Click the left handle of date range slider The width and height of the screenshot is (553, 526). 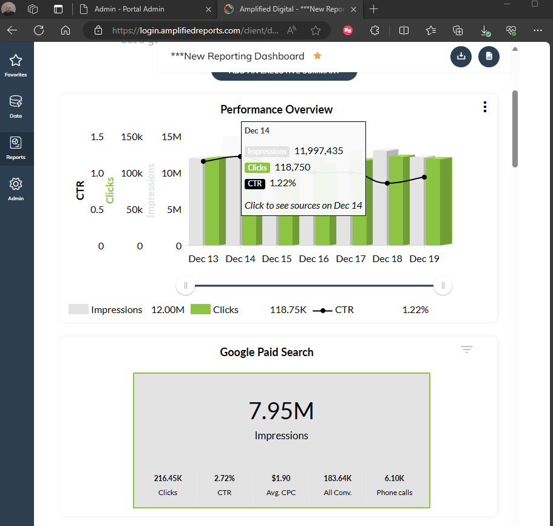(x=186, y=285)
